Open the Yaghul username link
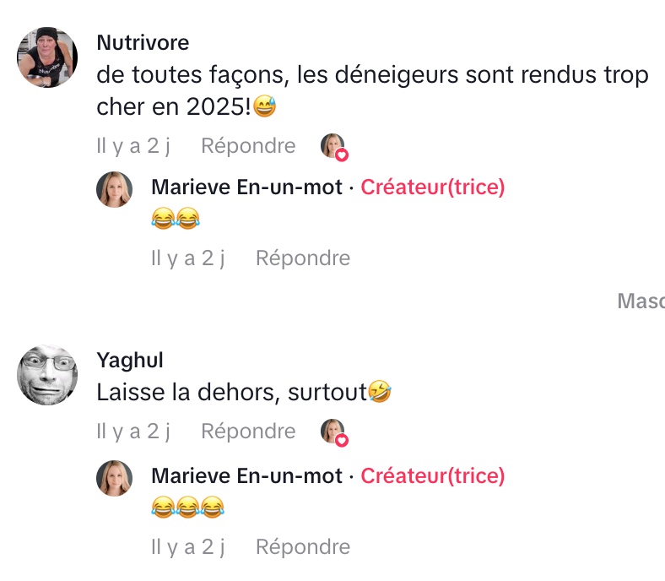665x581 pixels. (x=130, y=361)
